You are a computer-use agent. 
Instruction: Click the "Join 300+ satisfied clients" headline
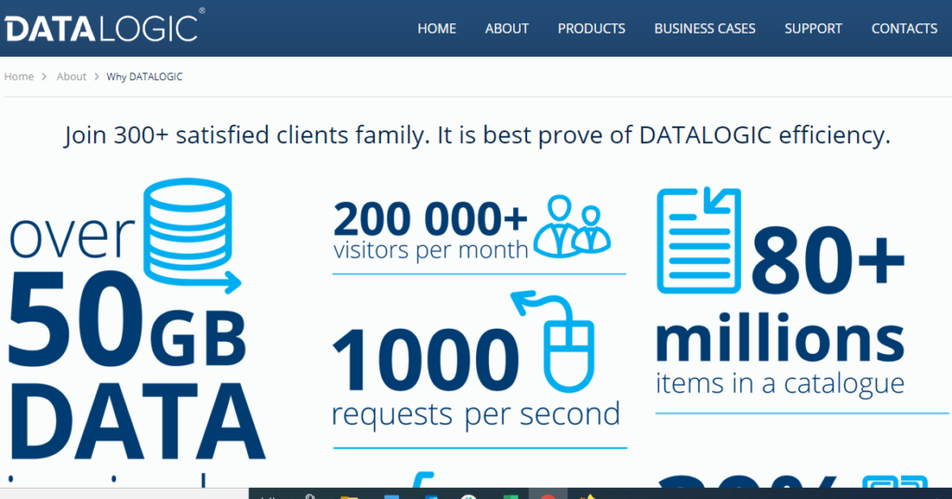pyautogui.click(x=477, y=135)
